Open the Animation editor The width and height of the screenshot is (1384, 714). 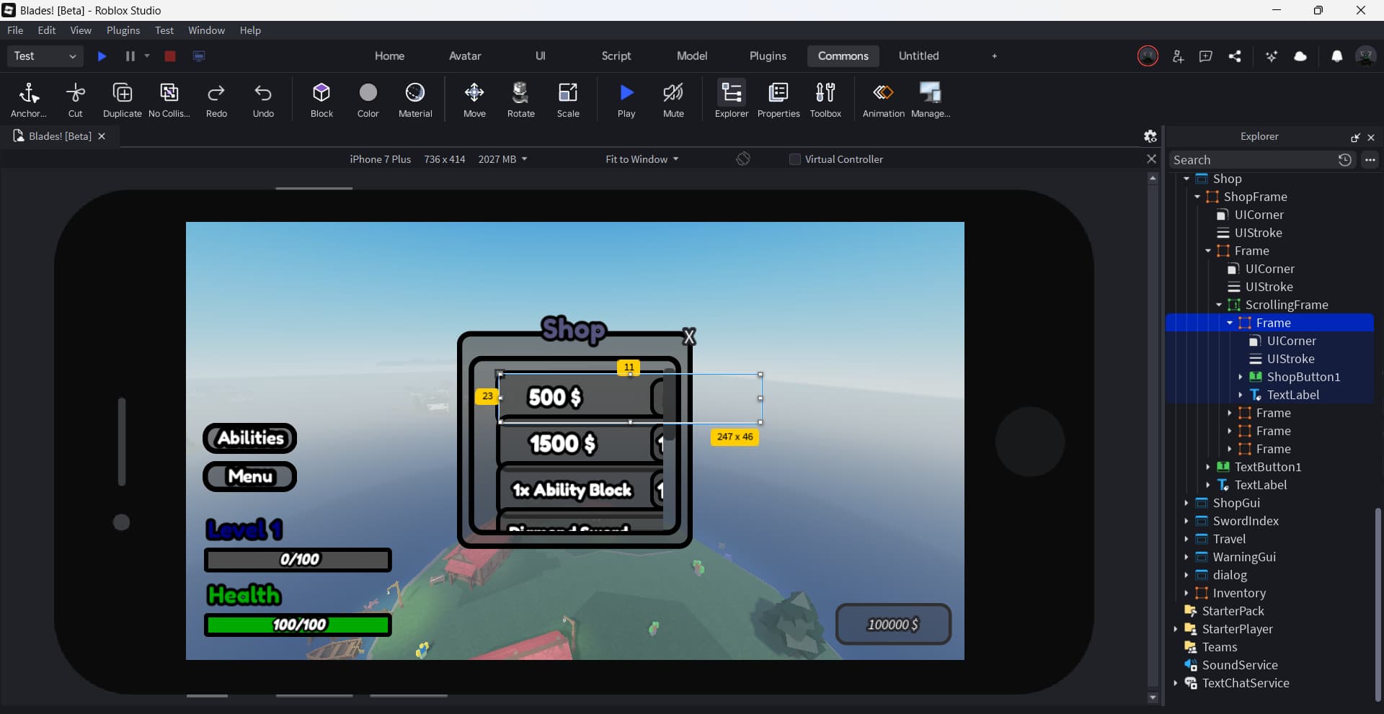coord(883,99)
